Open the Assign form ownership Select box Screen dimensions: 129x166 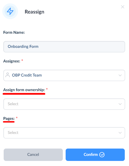tap(64, 104)
